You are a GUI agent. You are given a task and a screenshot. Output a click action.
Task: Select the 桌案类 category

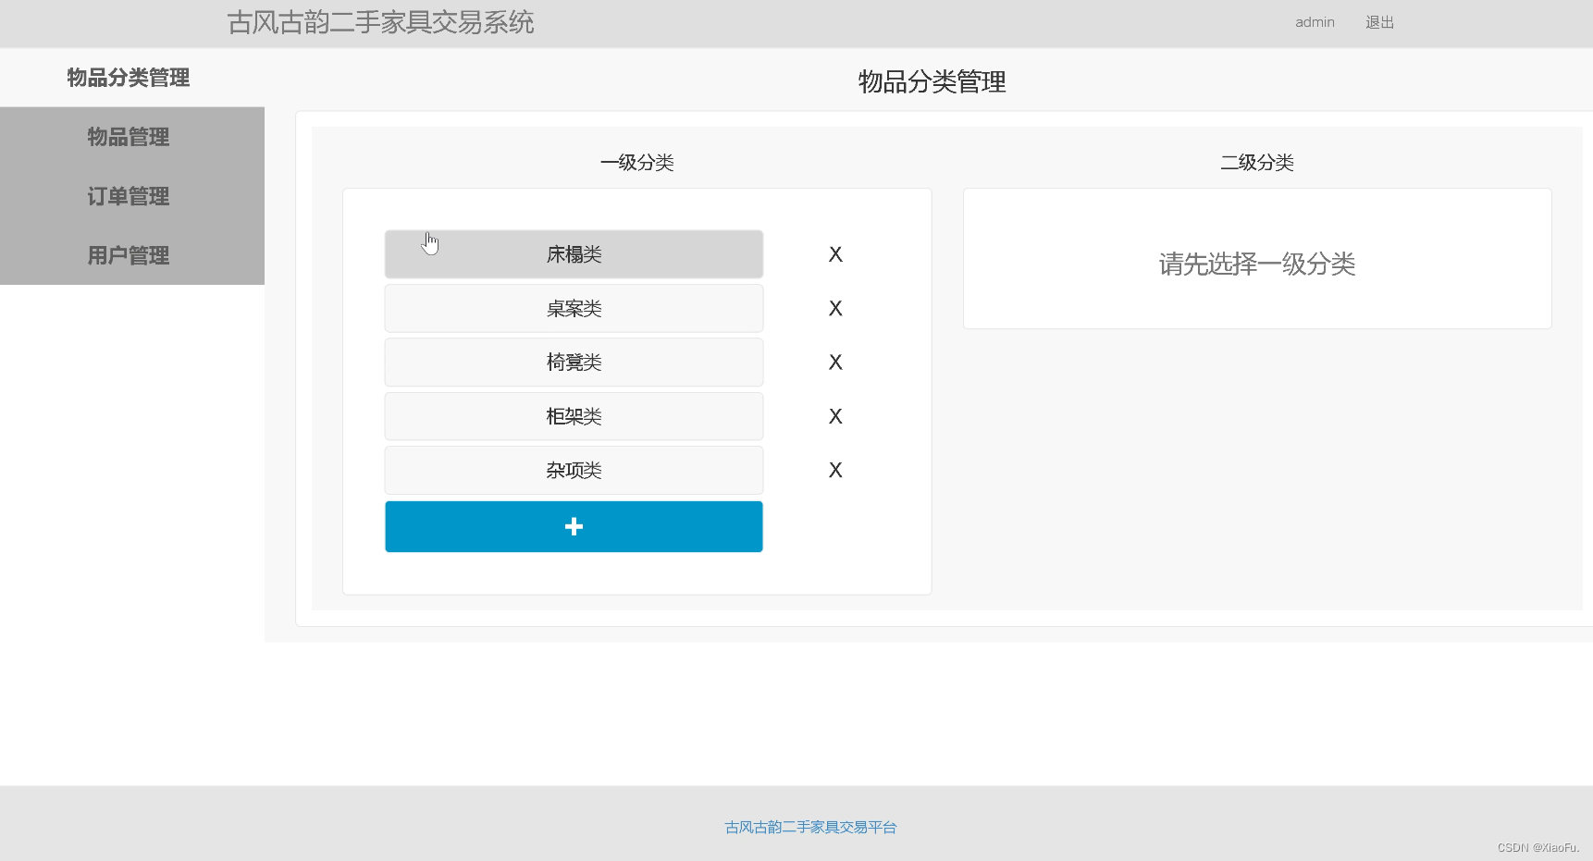pos(574,308)
